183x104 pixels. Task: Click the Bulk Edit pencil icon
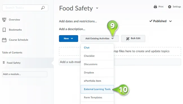(x=128, y=39)
